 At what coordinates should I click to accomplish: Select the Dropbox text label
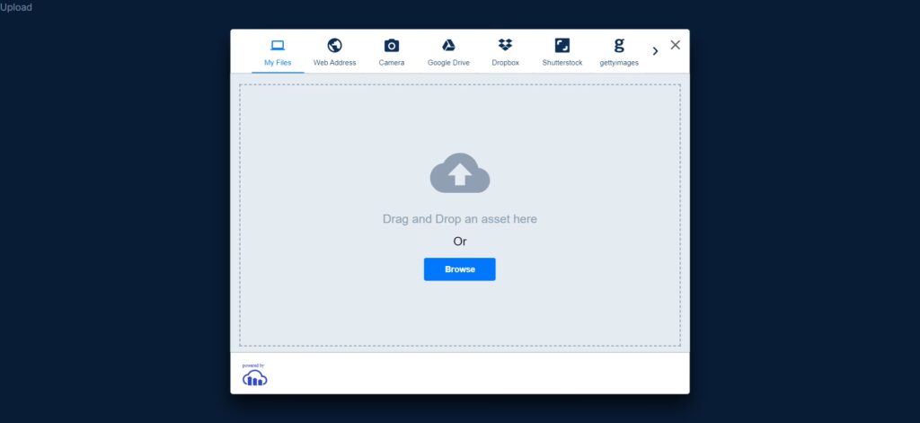point(505,63)
